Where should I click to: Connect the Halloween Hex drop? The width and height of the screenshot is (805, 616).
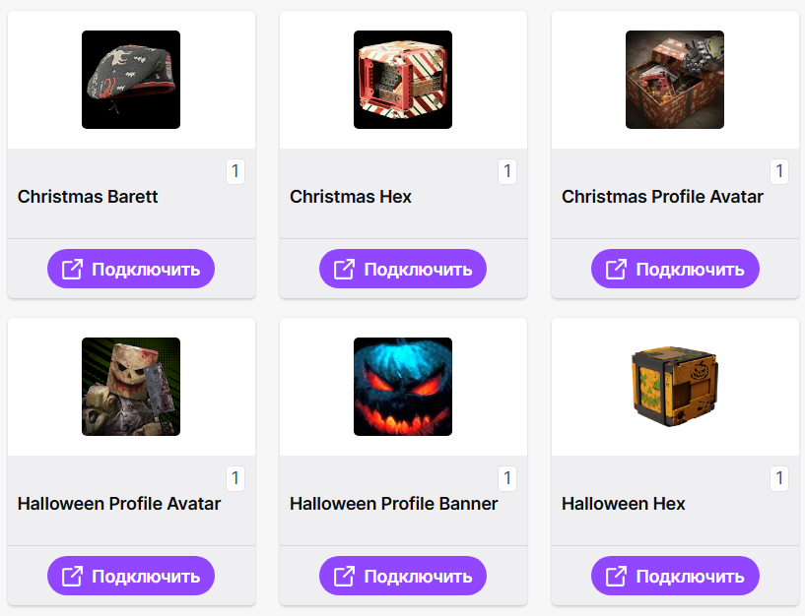[675, 576]
